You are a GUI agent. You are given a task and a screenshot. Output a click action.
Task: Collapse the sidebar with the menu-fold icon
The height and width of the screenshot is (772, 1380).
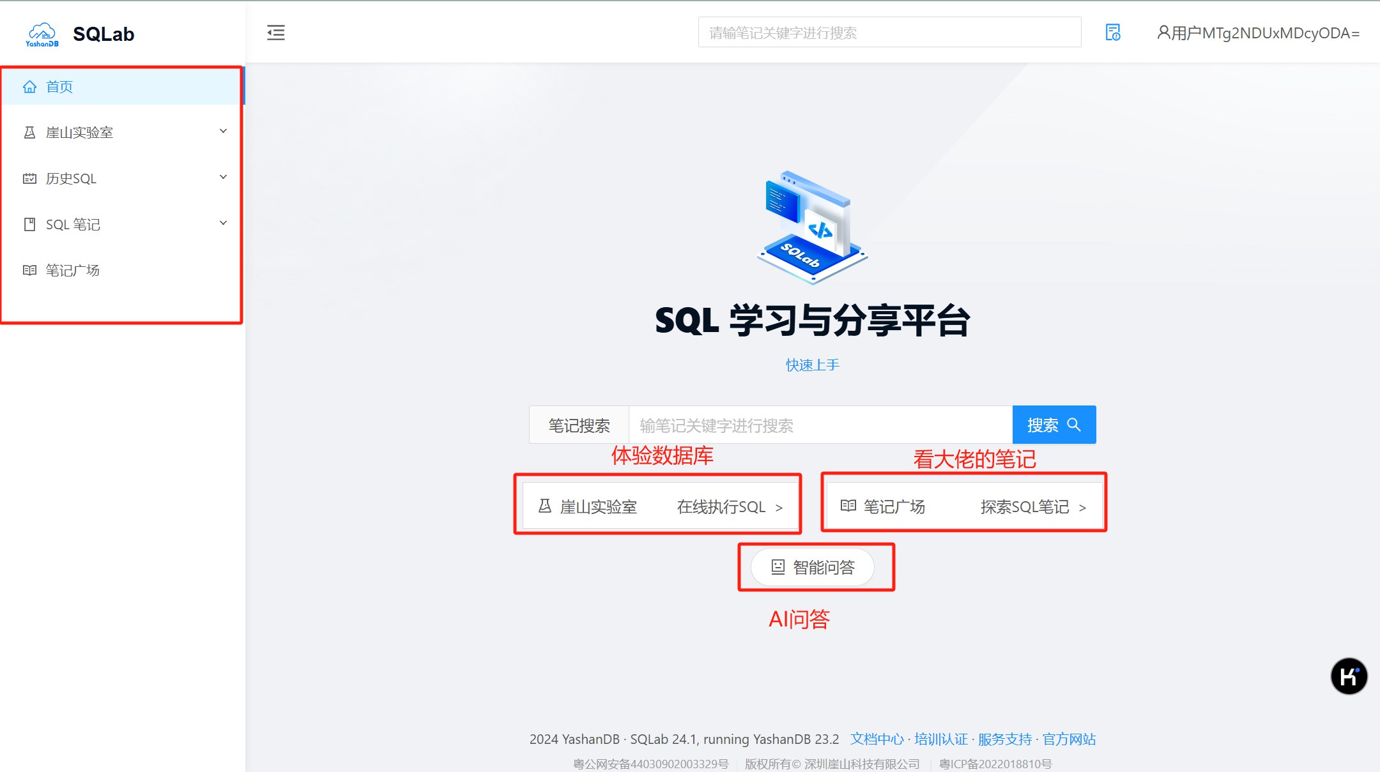(x=276, y=33)
